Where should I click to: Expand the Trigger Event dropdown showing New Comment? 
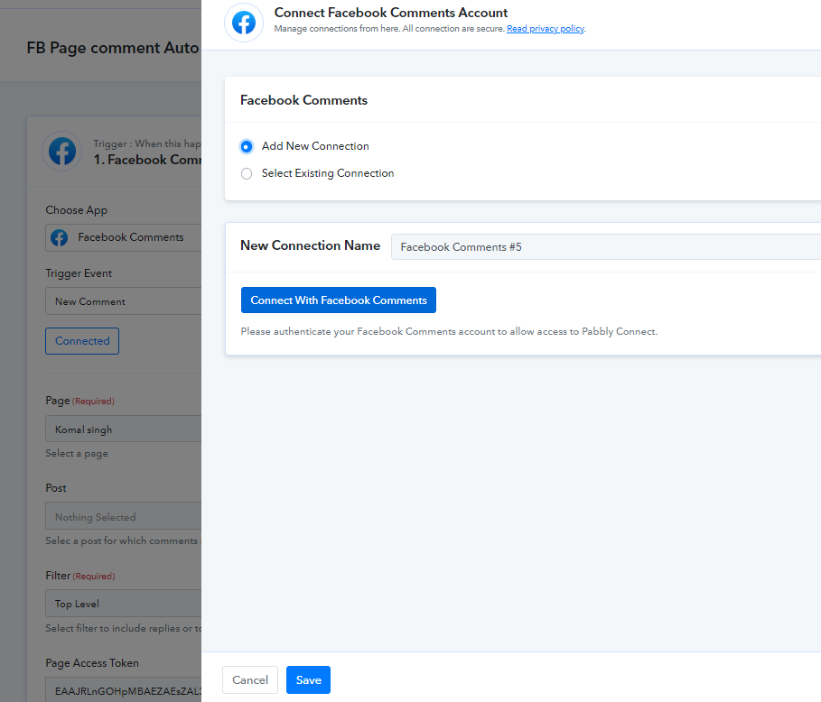pyautogui.click(x=123, y=301)
